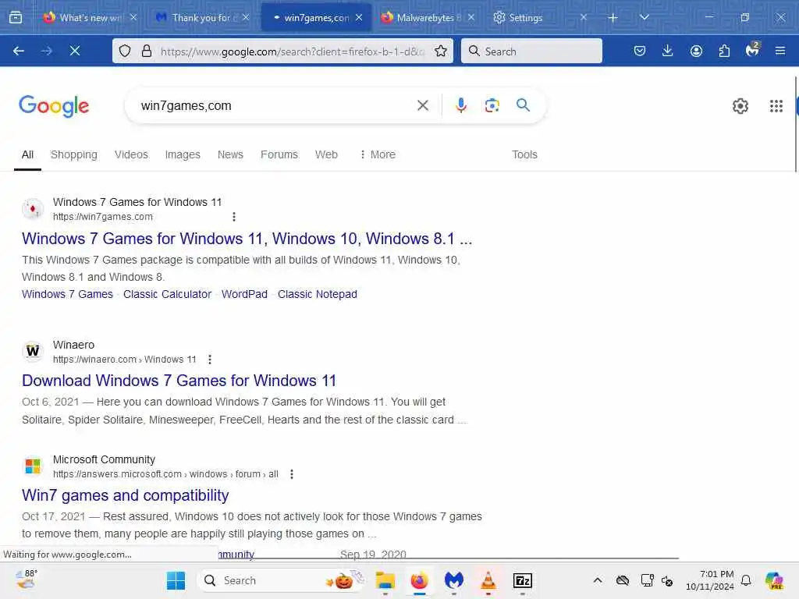Open Google quick settings gear
The width and height of the screenshot is (799, 599).
pyautogui.click(x=740, y=106)
